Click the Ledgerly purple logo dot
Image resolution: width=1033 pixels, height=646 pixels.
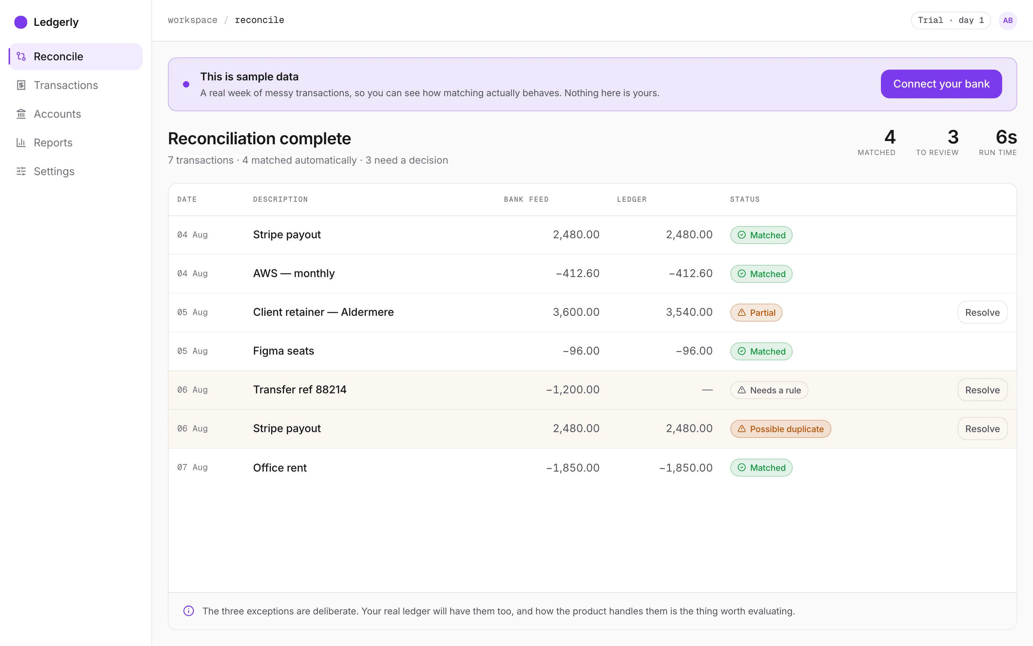coord(20,22)
